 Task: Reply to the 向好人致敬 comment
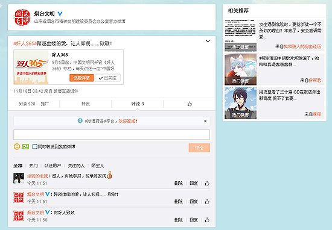(194, 220)
